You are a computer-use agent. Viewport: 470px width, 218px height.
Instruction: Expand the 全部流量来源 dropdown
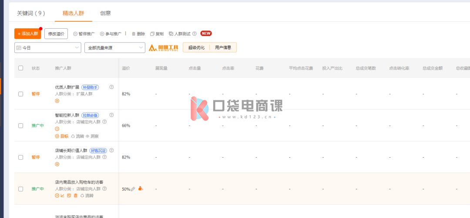[x=115, y=47]
